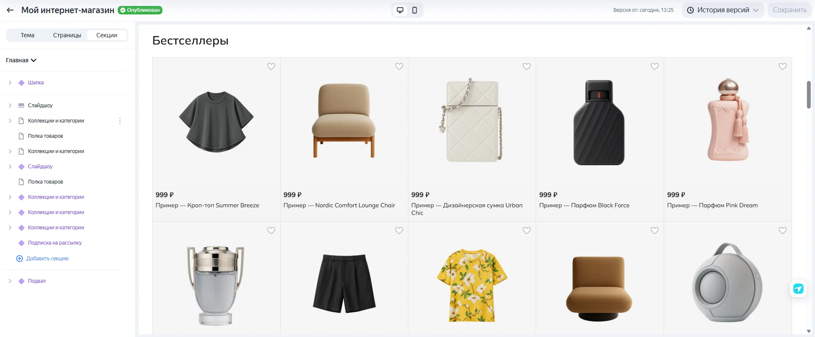Open the silver trophy perfume image
Viewport: 815px width, 337px height.
pyautogui.click(x=216, y=286)
